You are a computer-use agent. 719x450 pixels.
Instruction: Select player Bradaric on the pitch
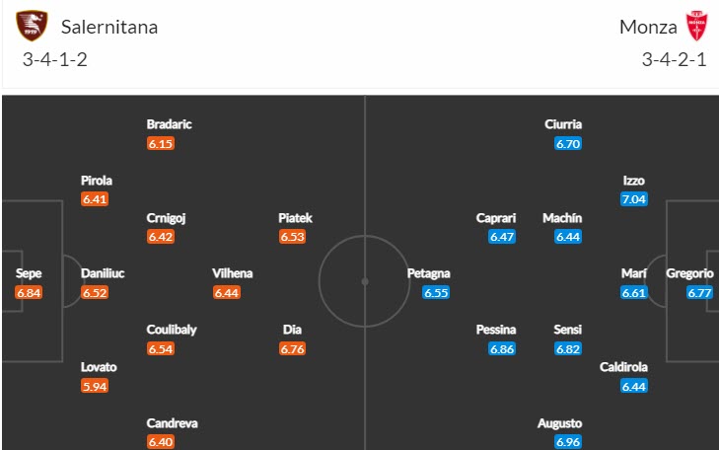pyautogui.click(x=169, y=124)
